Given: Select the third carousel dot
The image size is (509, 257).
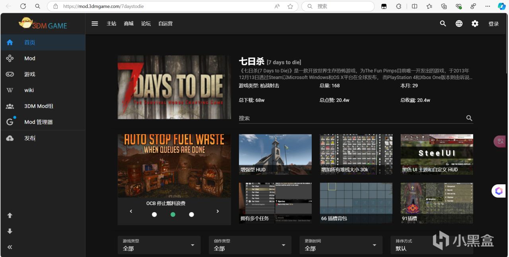Looking at the screenshot, I should point(192,214).
